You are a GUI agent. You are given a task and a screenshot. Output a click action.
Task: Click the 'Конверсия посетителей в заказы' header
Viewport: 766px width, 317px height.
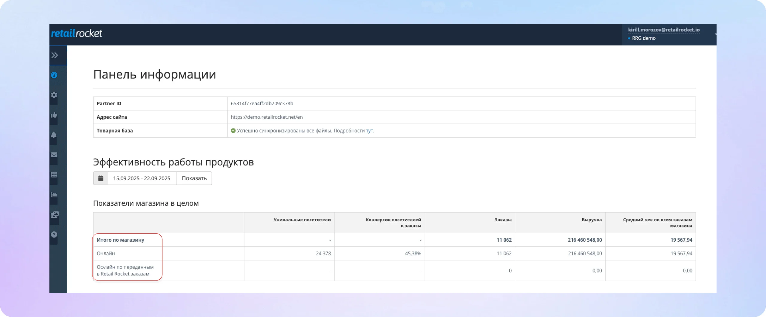[393, 223]
